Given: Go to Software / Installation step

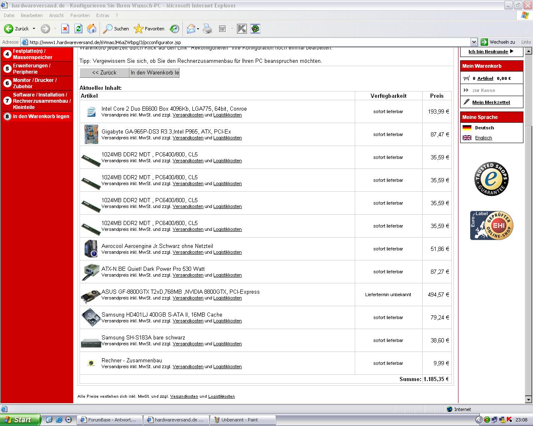Looking at the screenshot, I should 42,101.
